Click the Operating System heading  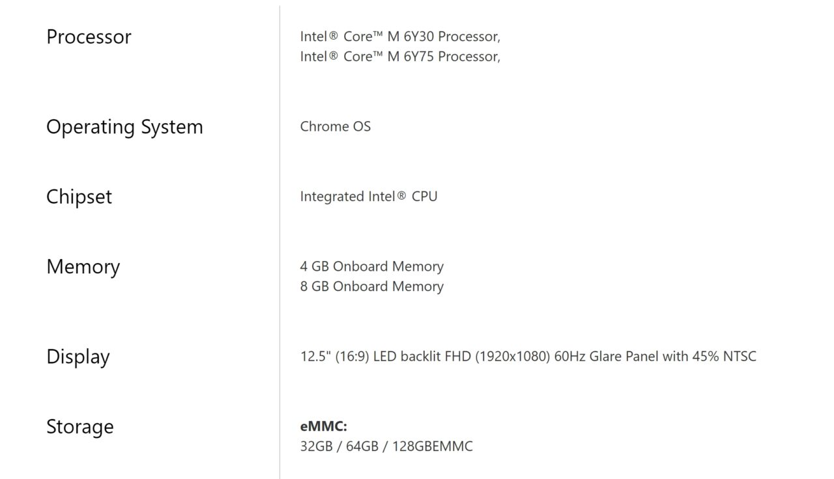(x=124, y=127)
